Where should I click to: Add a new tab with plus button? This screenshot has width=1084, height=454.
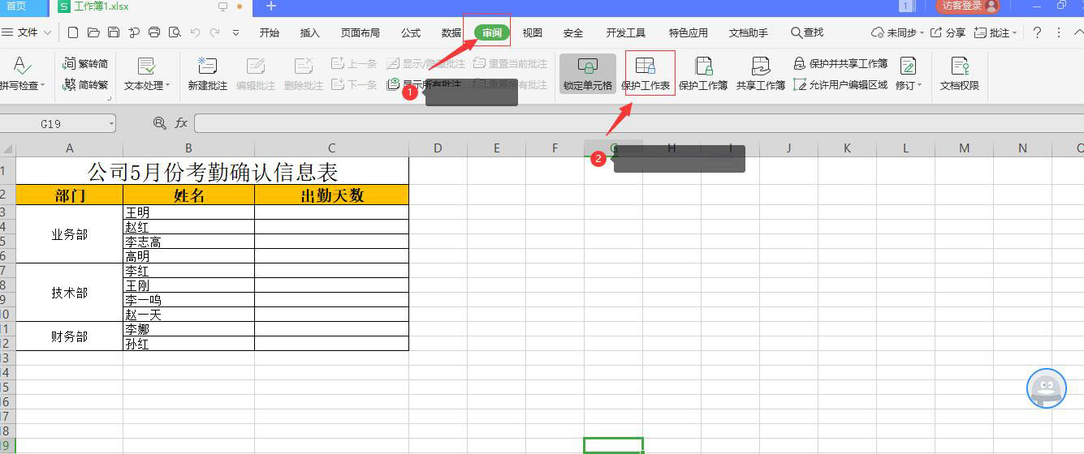(271, 6)
